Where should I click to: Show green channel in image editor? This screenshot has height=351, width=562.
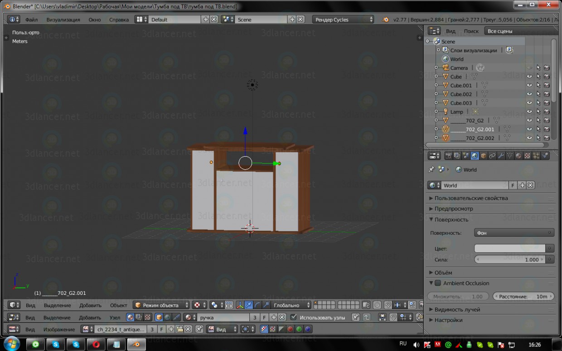(299, 329)
